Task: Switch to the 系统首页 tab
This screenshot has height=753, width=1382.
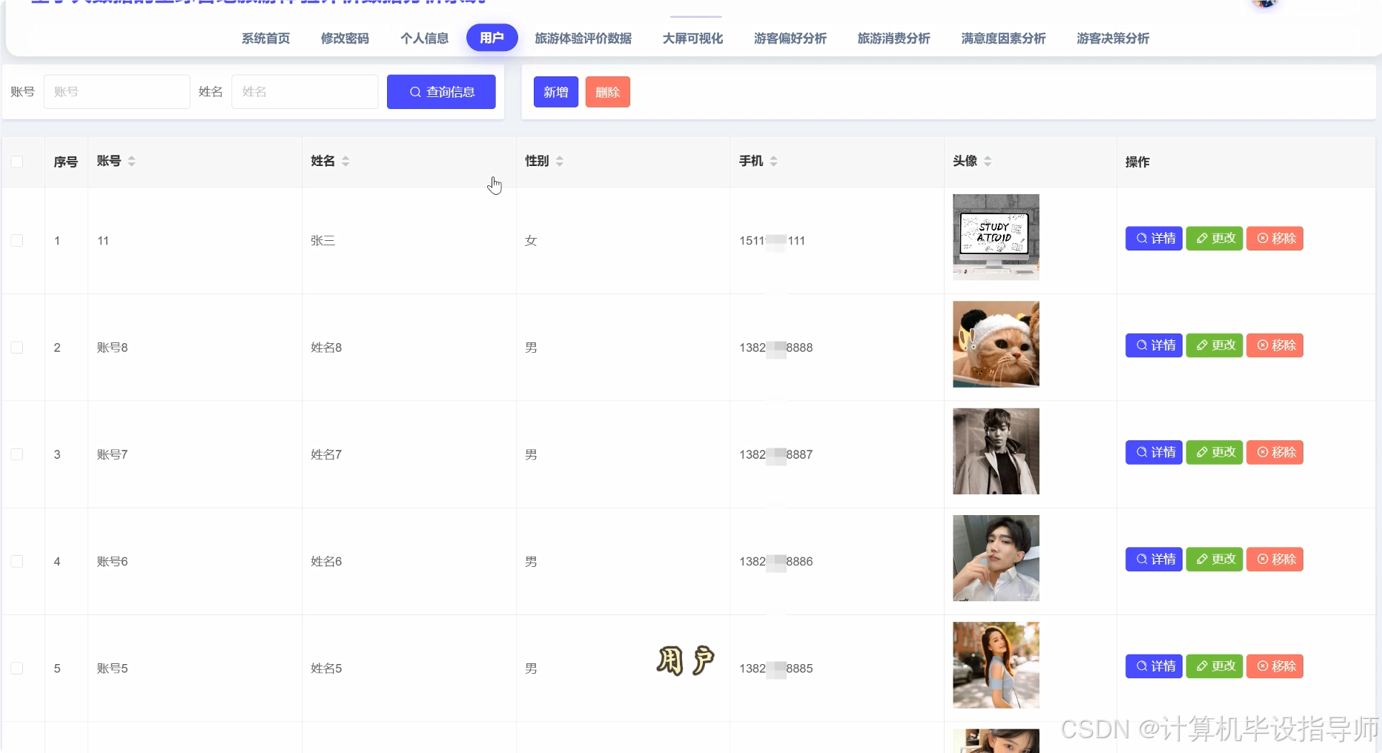Action: (265, 39)
